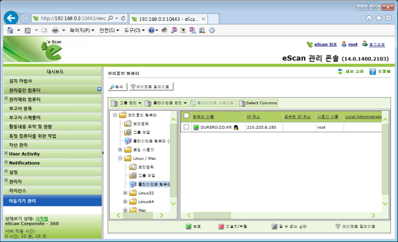Screen dimensions: 398x242
Task: Click tree pane vertical scrollbar
Action: coord(173,162)
